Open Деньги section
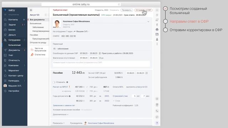Image resolution: width=228 pixels, height=128 pixels. point(12,35)
